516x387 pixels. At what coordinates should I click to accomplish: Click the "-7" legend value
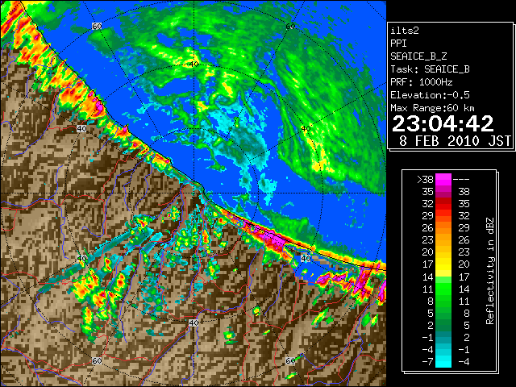pyautogui.click(x=427, y=361)
